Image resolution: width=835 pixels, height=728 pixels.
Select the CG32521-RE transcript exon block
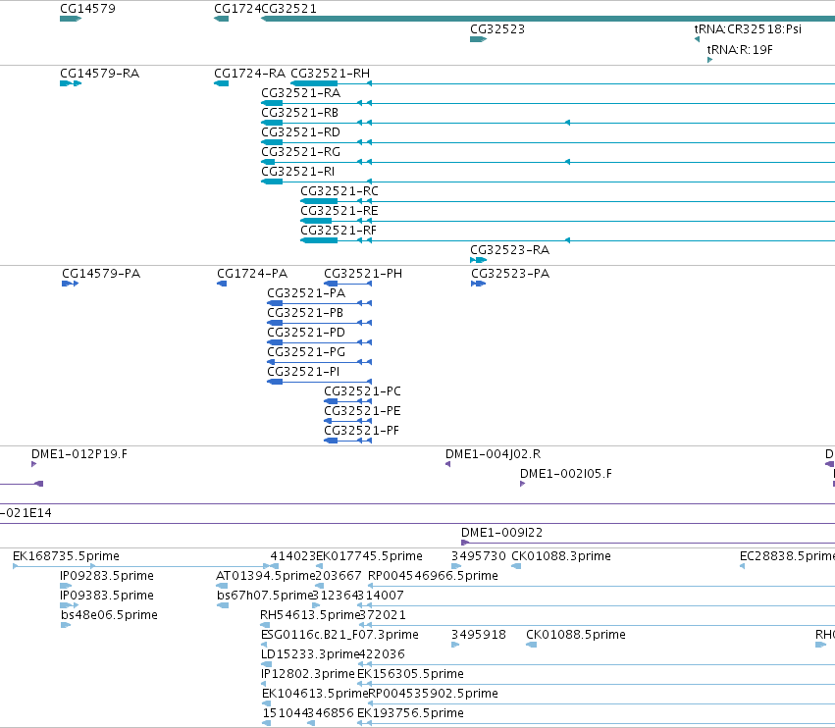(316, 221)
